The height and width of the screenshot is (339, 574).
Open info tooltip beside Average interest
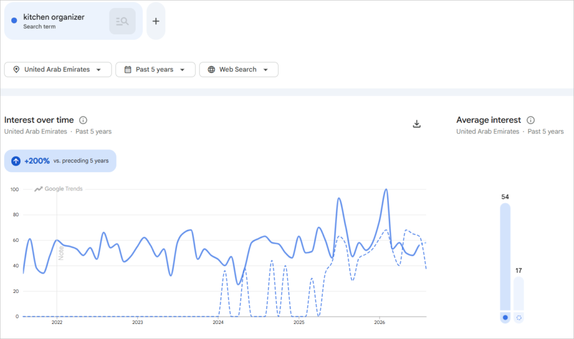[530, 120]
